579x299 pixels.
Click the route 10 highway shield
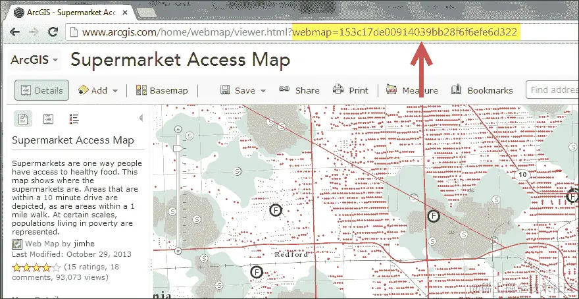click(522, 175)
